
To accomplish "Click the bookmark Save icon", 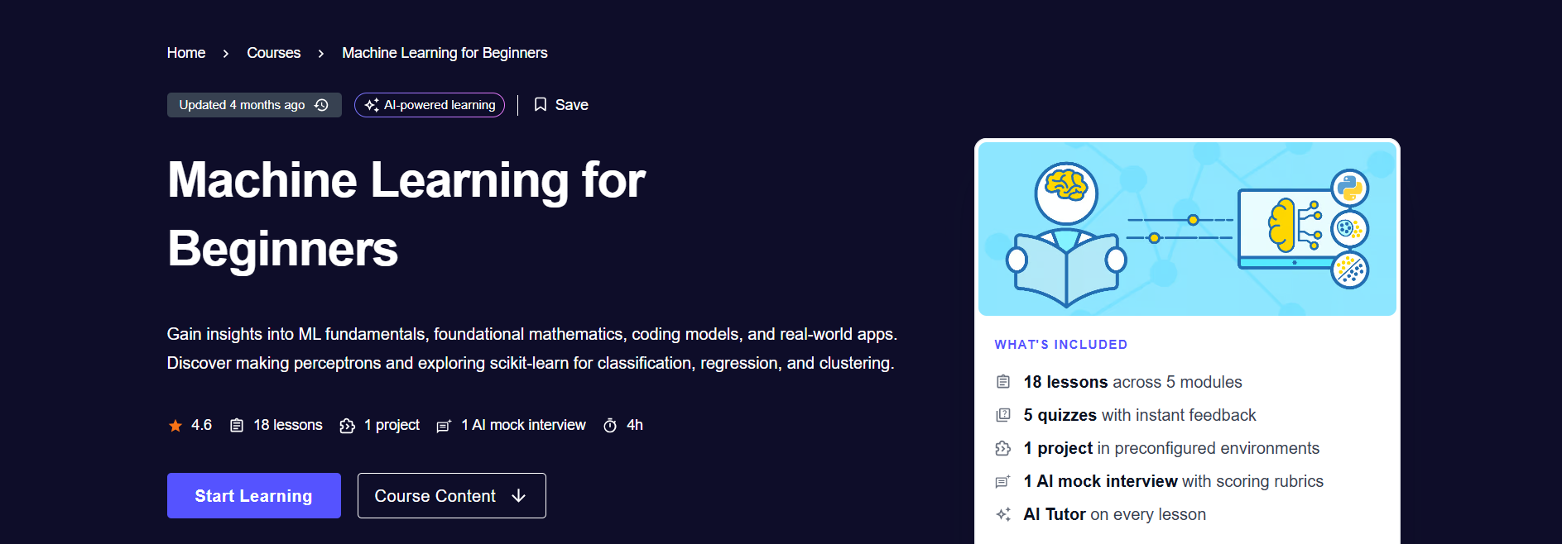I will click(x=541, y=104).
